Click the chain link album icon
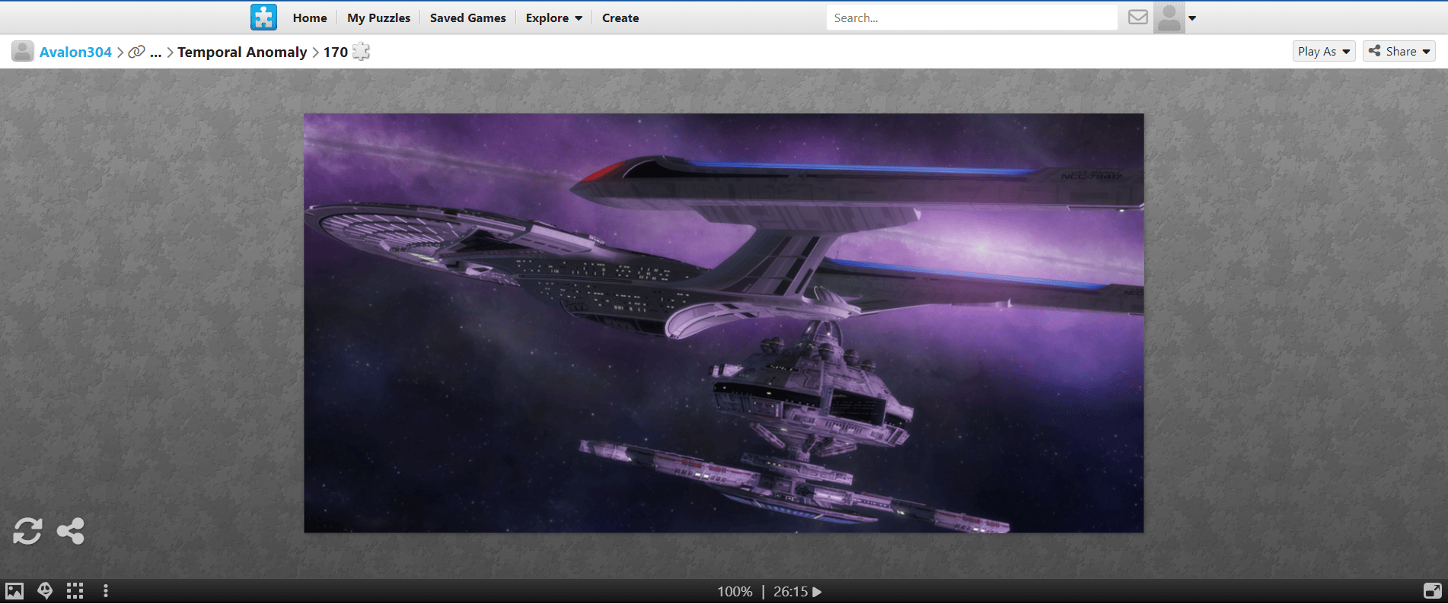This screenshot has width=1448, height=604. point(136,52)
